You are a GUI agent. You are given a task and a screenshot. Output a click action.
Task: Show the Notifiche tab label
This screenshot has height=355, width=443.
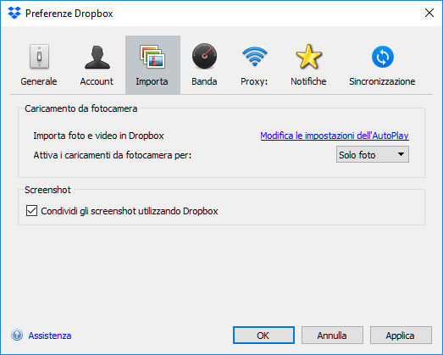(308, 81)
